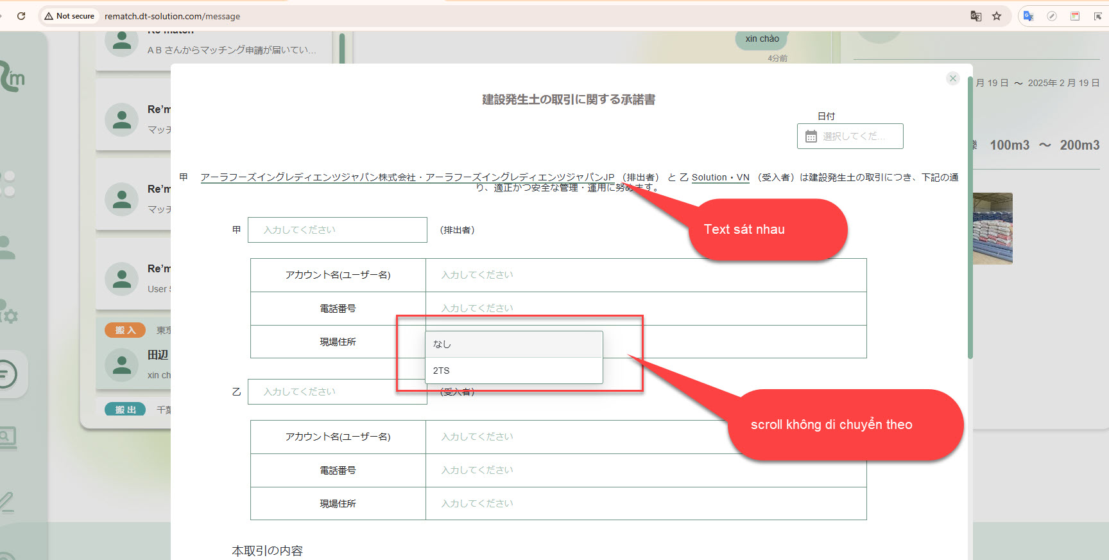Click the 現場住所 field in the 乙 table
This screenshot has width=1109, height=560.
tap(645, 503)
